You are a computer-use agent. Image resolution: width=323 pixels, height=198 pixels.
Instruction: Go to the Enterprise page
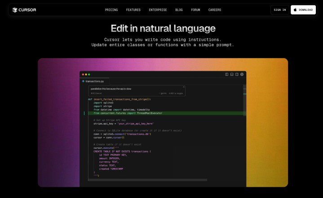(158, 10)
